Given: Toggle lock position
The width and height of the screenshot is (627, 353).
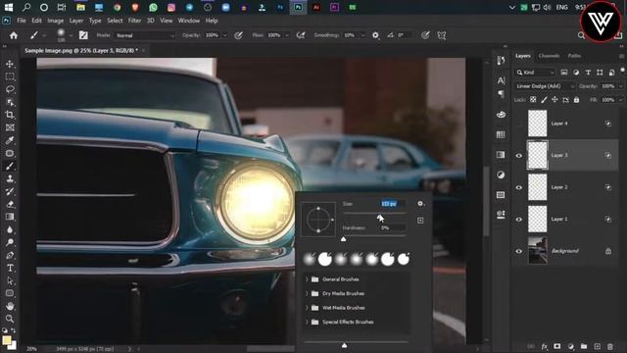Looking at the screenshot, I should point(555,100).
